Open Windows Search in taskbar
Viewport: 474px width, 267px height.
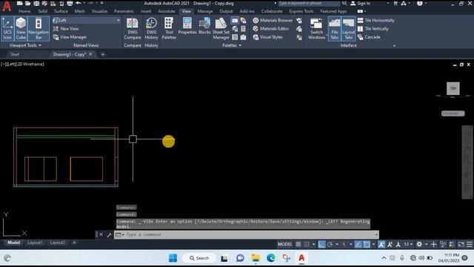pyautogui.click(x=199, y=258)
